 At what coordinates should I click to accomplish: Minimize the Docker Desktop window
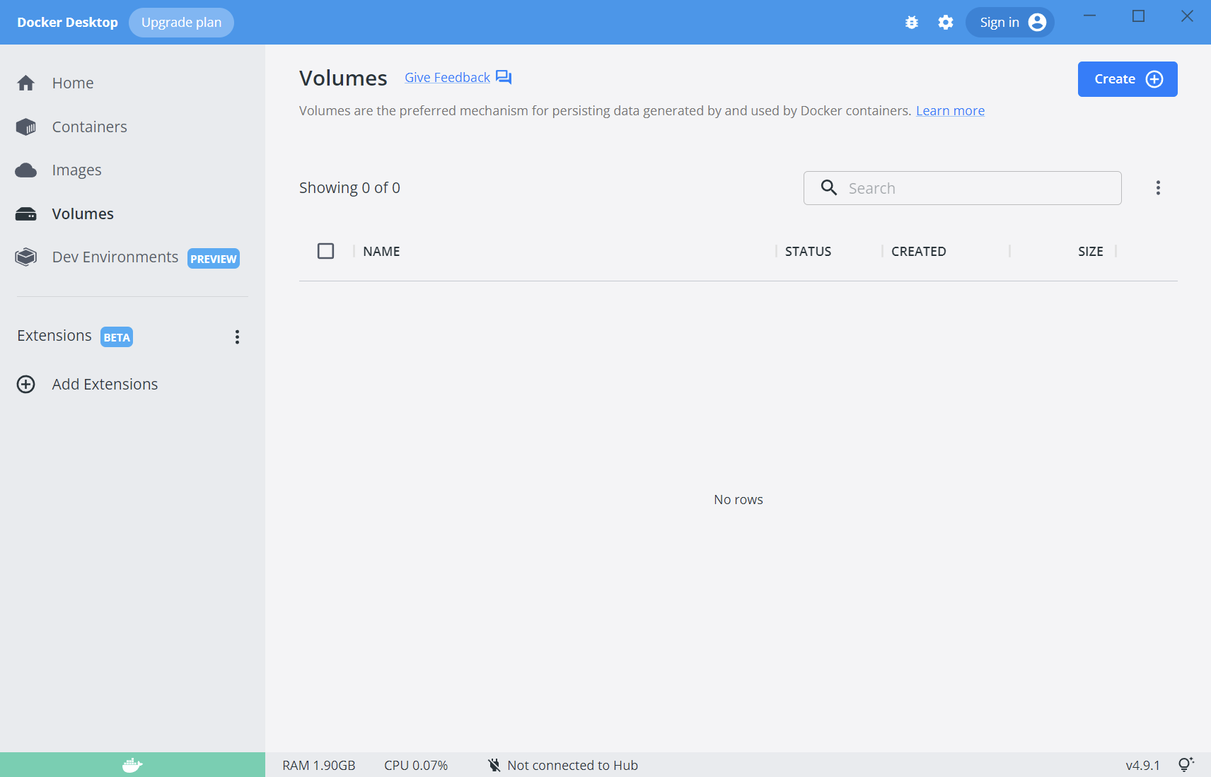(x=1090, y=16)
